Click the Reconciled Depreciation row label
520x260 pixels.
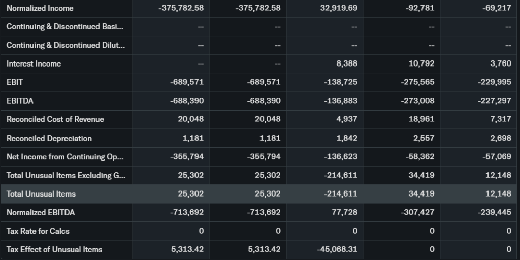(x=49, y=138)
